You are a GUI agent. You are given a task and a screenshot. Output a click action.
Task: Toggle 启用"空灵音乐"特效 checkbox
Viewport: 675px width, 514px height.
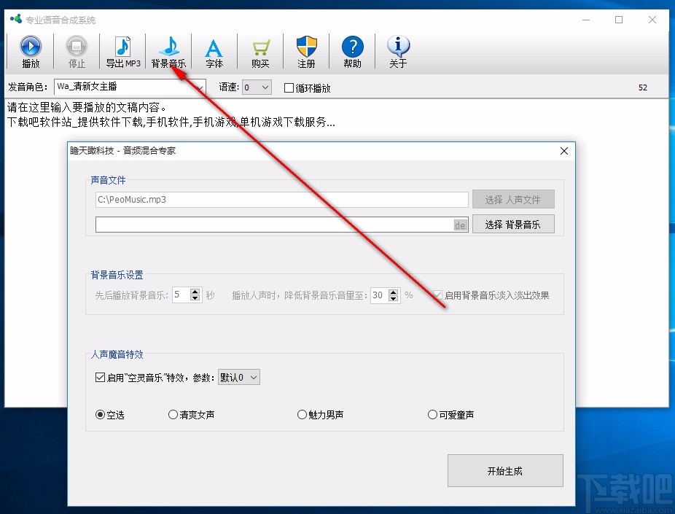click(x=100, y=378)
